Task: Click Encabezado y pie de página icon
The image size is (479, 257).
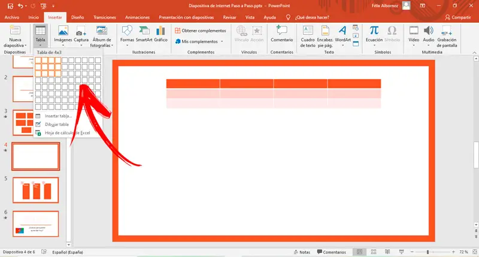Action: [325, 31]
